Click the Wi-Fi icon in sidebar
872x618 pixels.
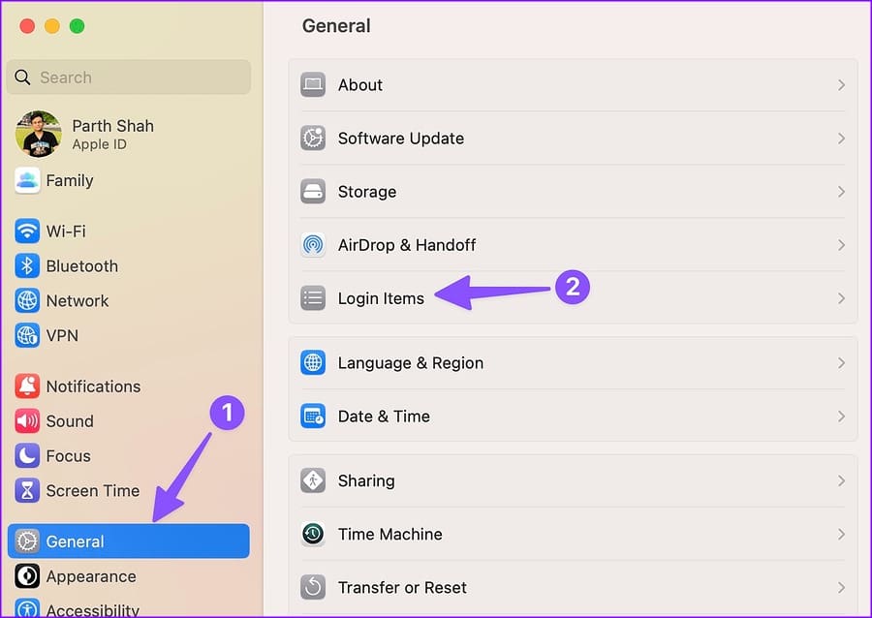pyautogui.click(x=27, y=231)
